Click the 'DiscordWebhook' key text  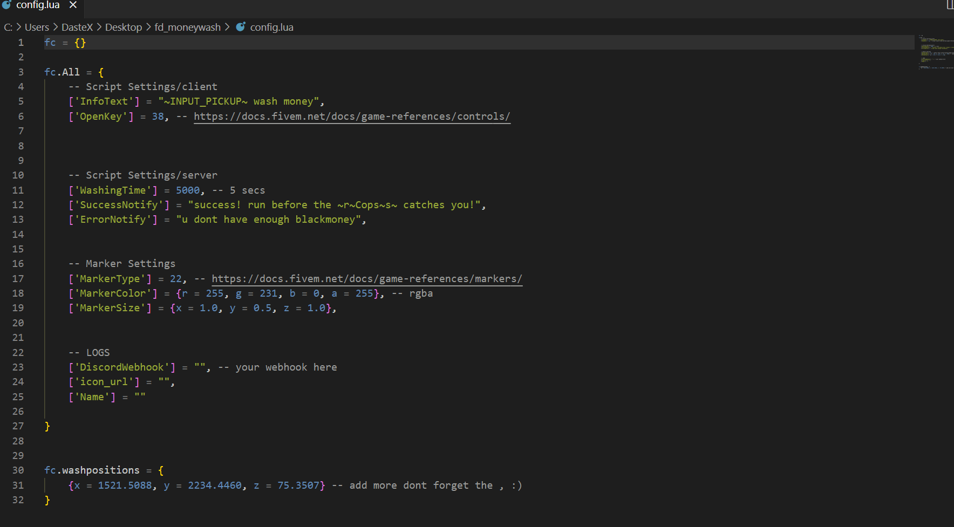click(x=122, y=367)
